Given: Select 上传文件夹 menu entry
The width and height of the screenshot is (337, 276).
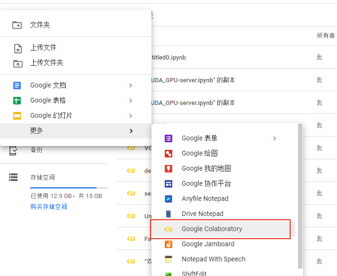Looking at the screenshot, I should pyautogui.click(x=76, y=63).
